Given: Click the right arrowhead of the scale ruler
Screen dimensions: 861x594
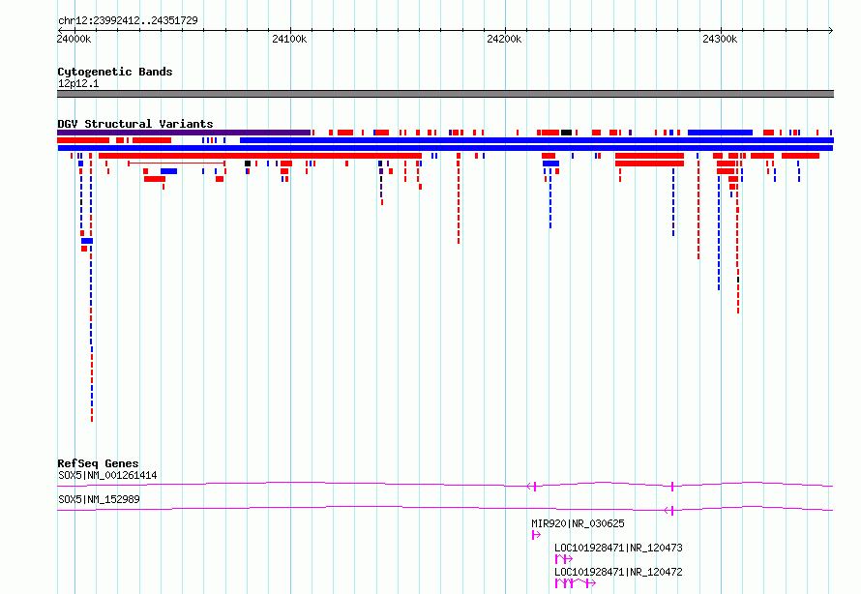Looking at the screenshot, I should [831, 30].
